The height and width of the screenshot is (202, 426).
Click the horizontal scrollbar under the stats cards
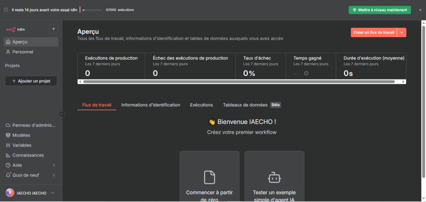pos(239,82)
